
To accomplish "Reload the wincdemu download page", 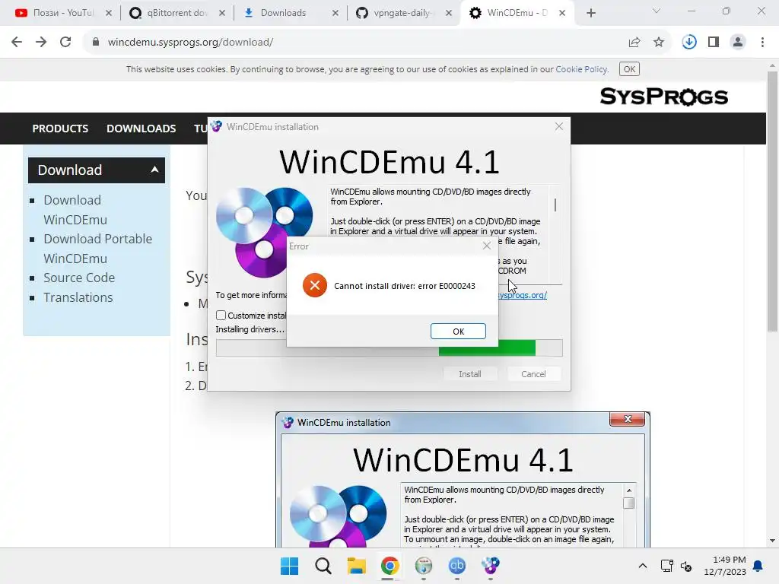I will [65, 43].
